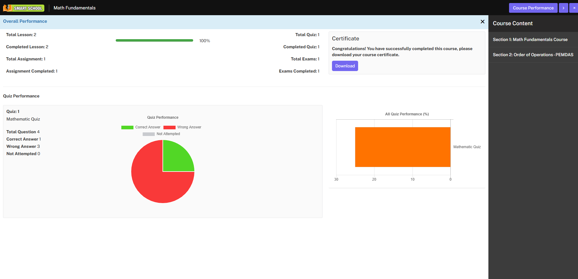
Task: Toggle Wrong Answer legend item
Action: [x=182, y=127]
